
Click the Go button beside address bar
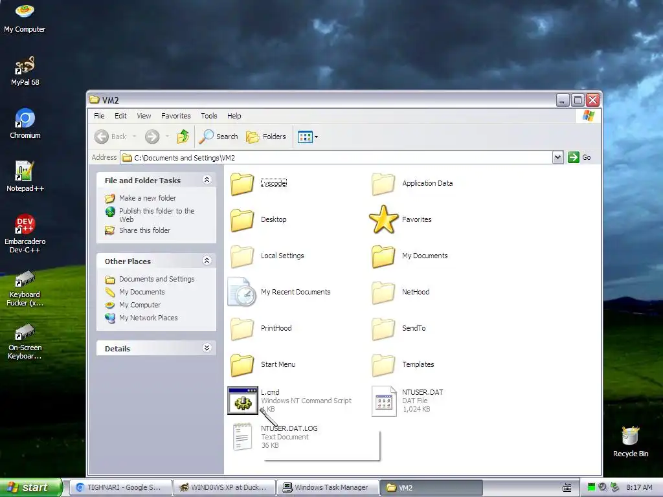coord(579,157)
